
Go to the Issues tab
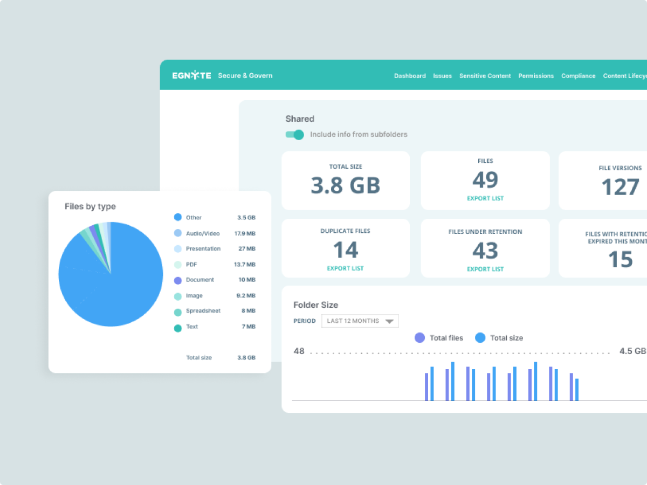pos(442,76)
